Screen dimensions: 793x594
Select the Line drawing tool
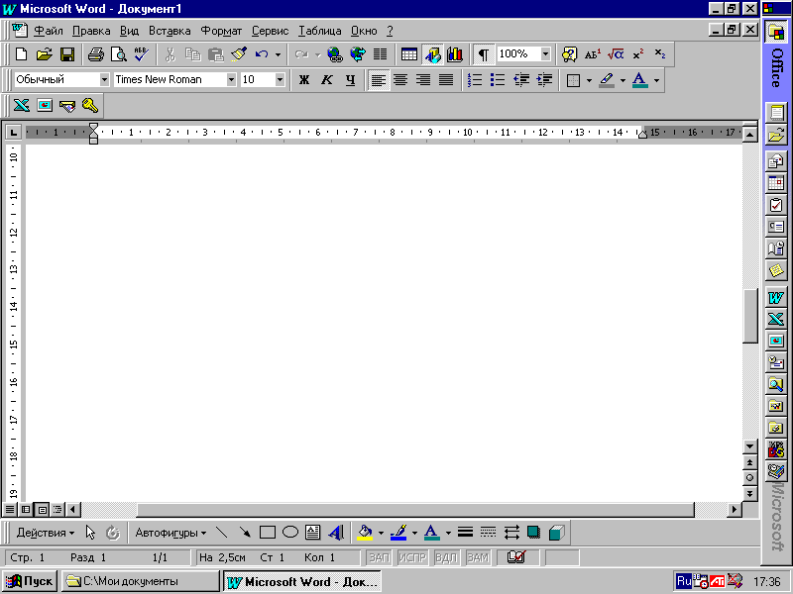(x=221, y=533)
